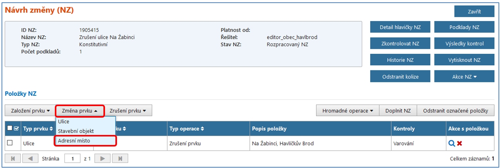Open Založení prvku dropdown
Image resolution: width=500 pixels, height=168 pixels.
31,111
